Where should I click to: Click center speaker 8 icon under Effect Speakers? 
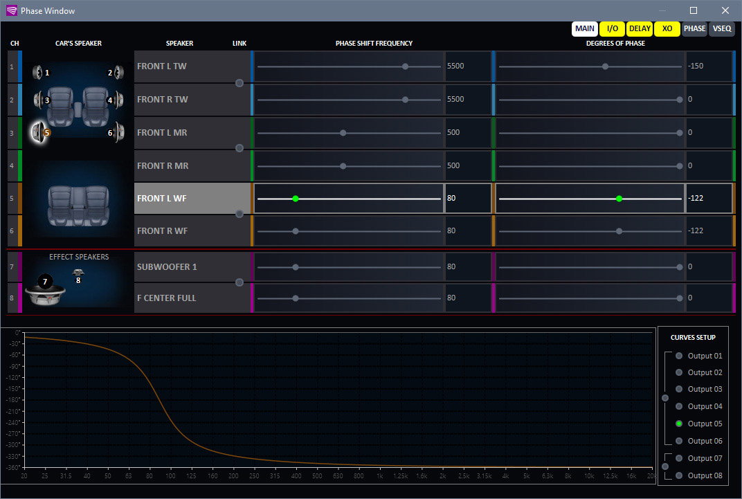[x=78, y=273]
